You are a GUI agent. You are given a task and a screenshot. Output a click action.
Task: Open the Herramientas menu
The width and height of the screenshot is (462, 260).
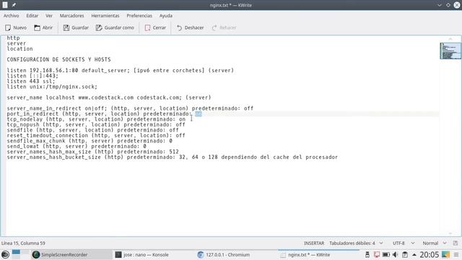[x=105, y=16]
